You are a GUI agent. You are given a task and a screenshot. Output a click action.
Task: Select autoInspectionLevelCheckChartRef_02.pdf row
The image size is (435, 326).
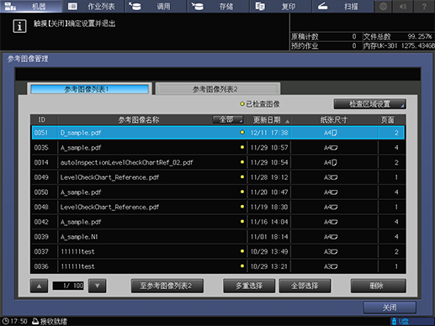(218, 162)
